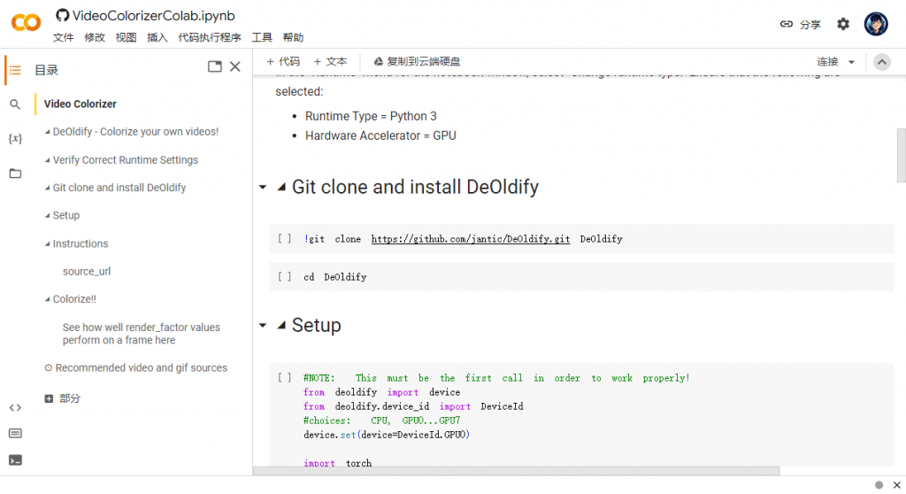Jump to Recommended video and gif sources
This screenshot has width=906, height=494.
pos(142,368)
